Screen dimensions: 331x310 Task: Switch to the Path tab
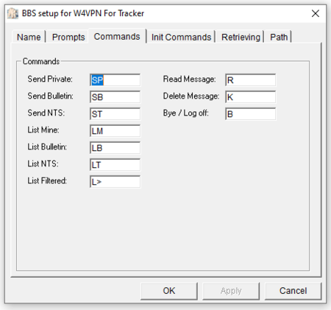[x=279, y=37]
